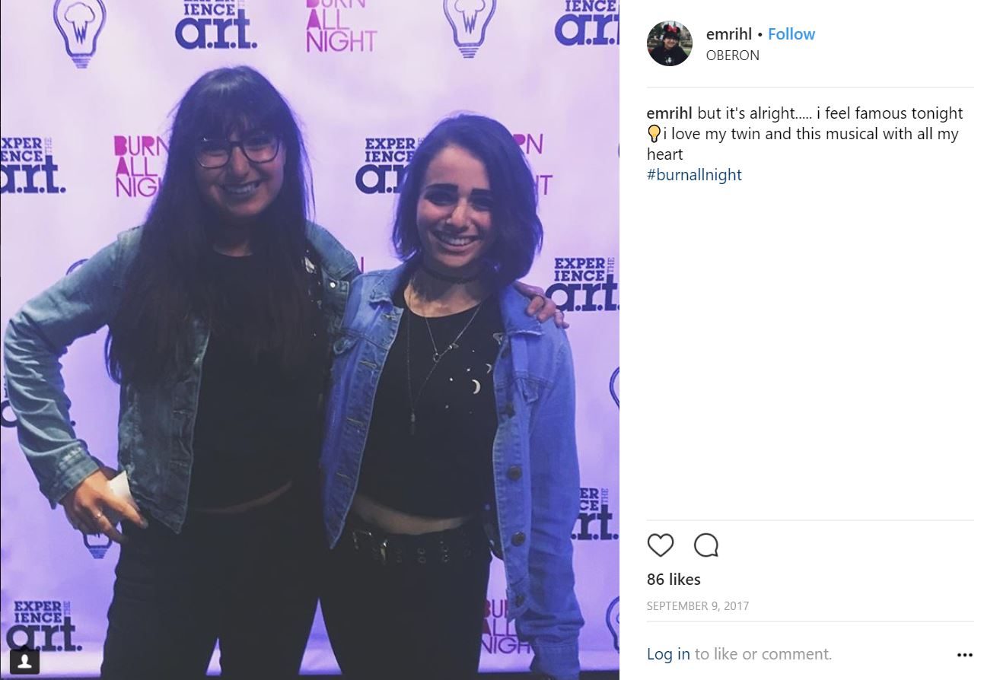Open the three-dot more options menu
The image size is (1000, 680).
click(x=964, y=655)
